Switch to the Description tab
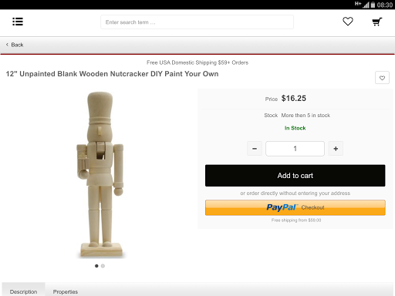Screen dimensions: 395x296 [23, 291]
